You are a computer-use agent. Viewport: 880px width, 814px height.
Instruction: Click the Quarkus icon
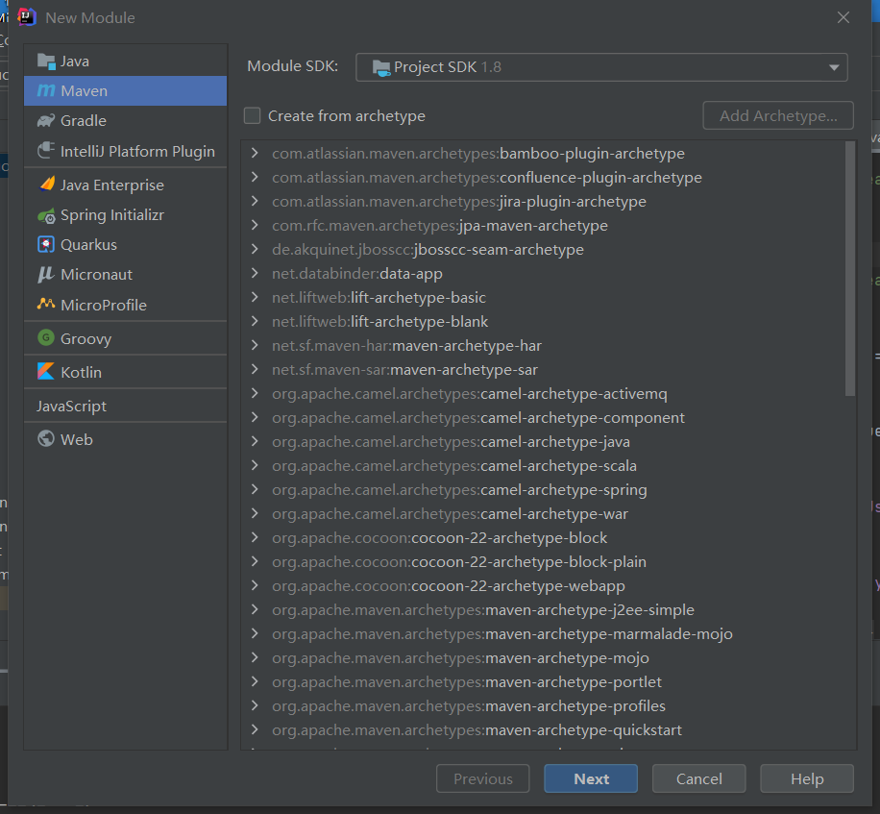pos(46,245)
